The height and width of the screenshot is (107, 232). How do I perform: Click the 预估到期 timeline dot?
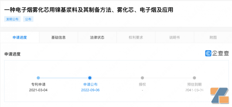pos(194,78)
